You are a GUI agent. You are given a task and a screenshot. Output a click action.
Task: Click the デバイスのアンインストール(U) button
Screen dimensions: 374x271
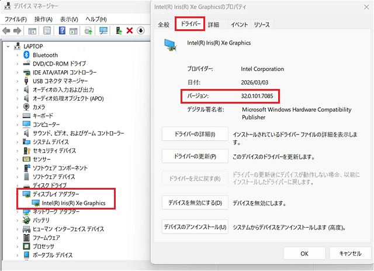click(x=195, y=227)
